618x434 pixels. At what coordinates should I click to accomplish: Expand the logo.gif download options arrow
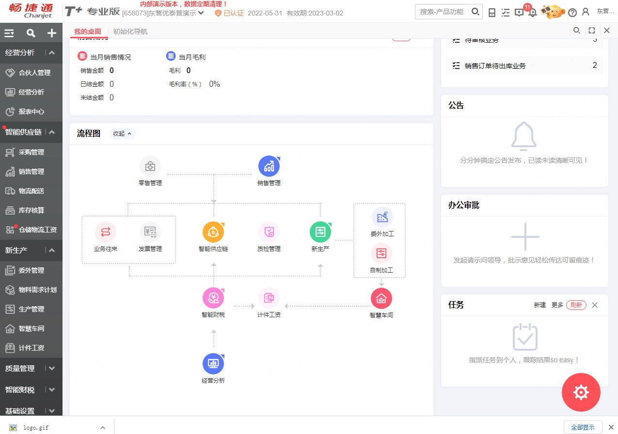point(102,428)
